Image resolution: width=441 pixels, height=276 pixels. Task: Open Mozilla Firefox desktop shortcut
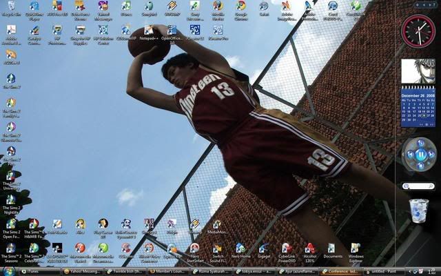coord(217,7)
